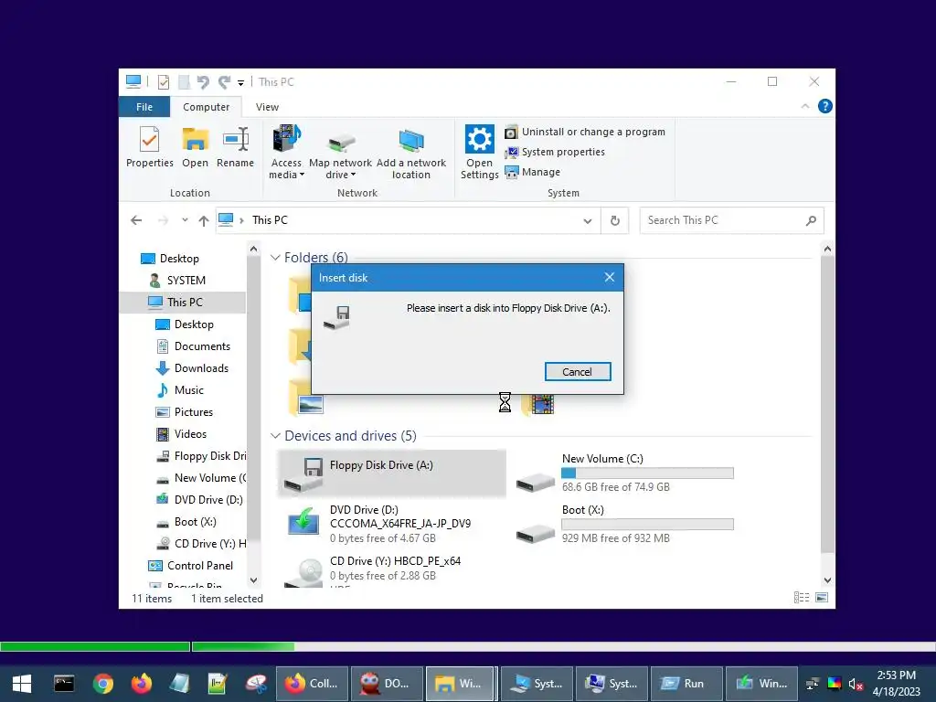Viewport: 936px width, 702px height.
Task: Click Boot (X:) capacity bar
Action: pyautogui.click(x=647, y=525)
